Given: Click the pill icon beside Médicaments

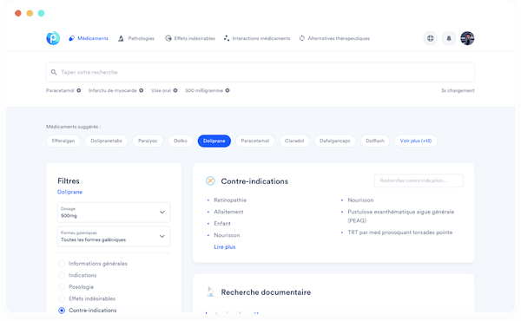Looking at the screenshot, I should pos(71,38).
